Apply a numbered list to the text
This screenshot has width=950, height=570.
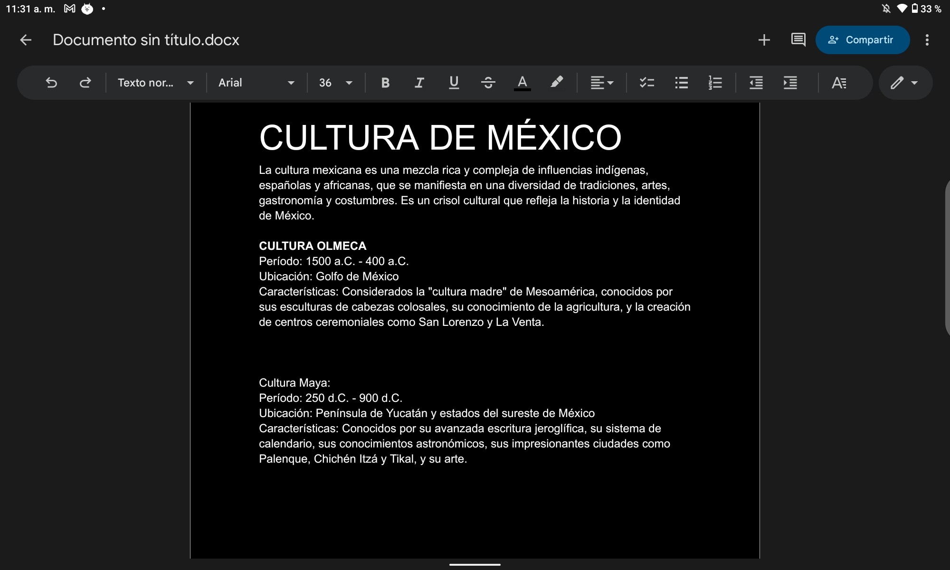coord(715,83)
